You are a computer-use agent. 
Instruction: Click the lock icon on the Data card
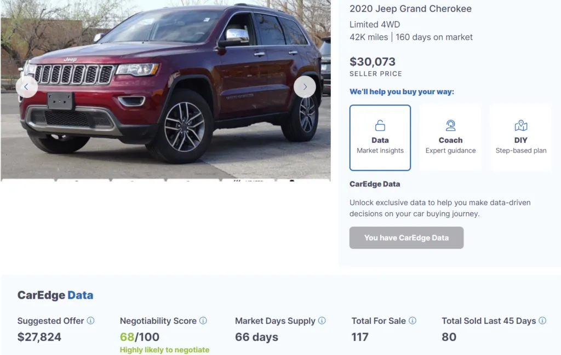pos(380,125)
